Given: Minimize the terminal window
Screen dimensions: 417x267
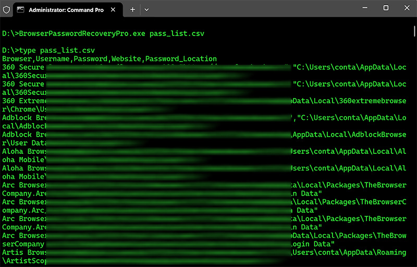Looking at the screenshot, I should (363, 8).
